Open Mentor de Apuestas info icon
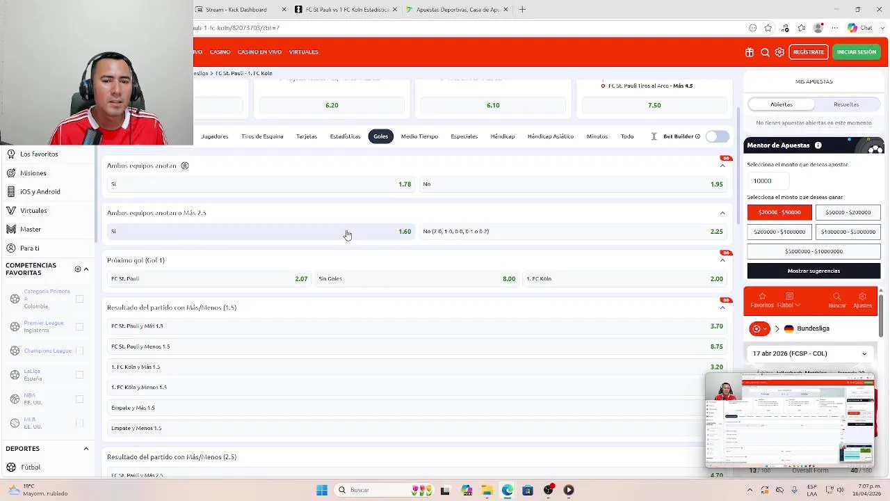 (x=818, y=145)
